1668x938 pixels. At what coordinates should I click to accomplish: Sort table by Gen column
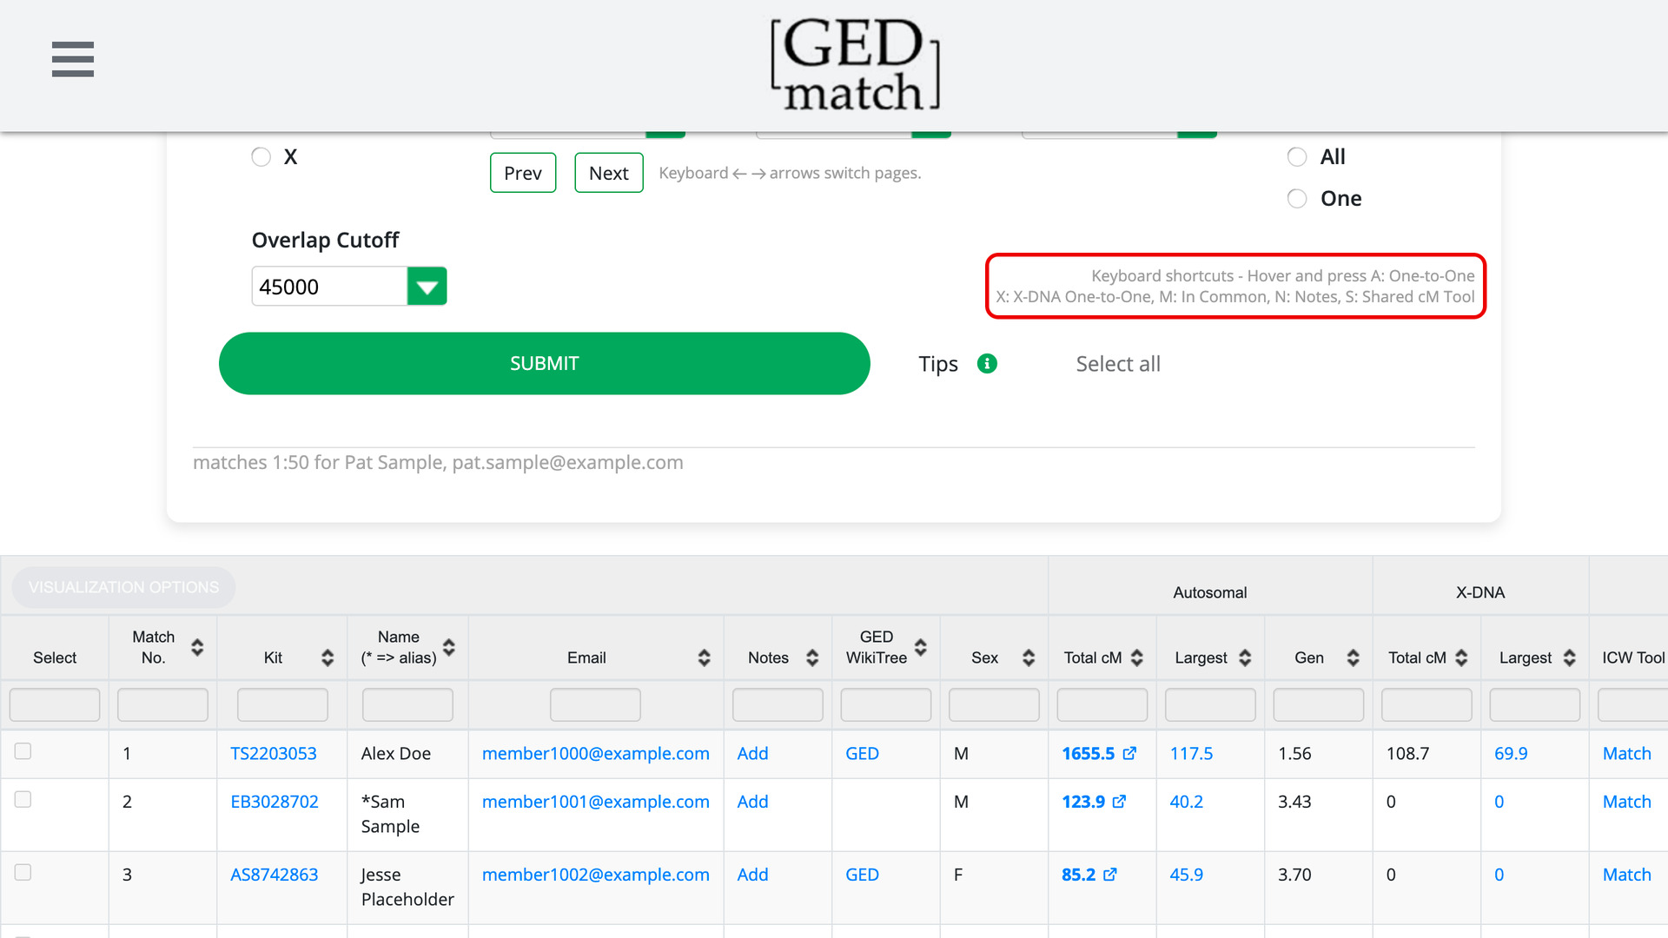pos(1354,657)
